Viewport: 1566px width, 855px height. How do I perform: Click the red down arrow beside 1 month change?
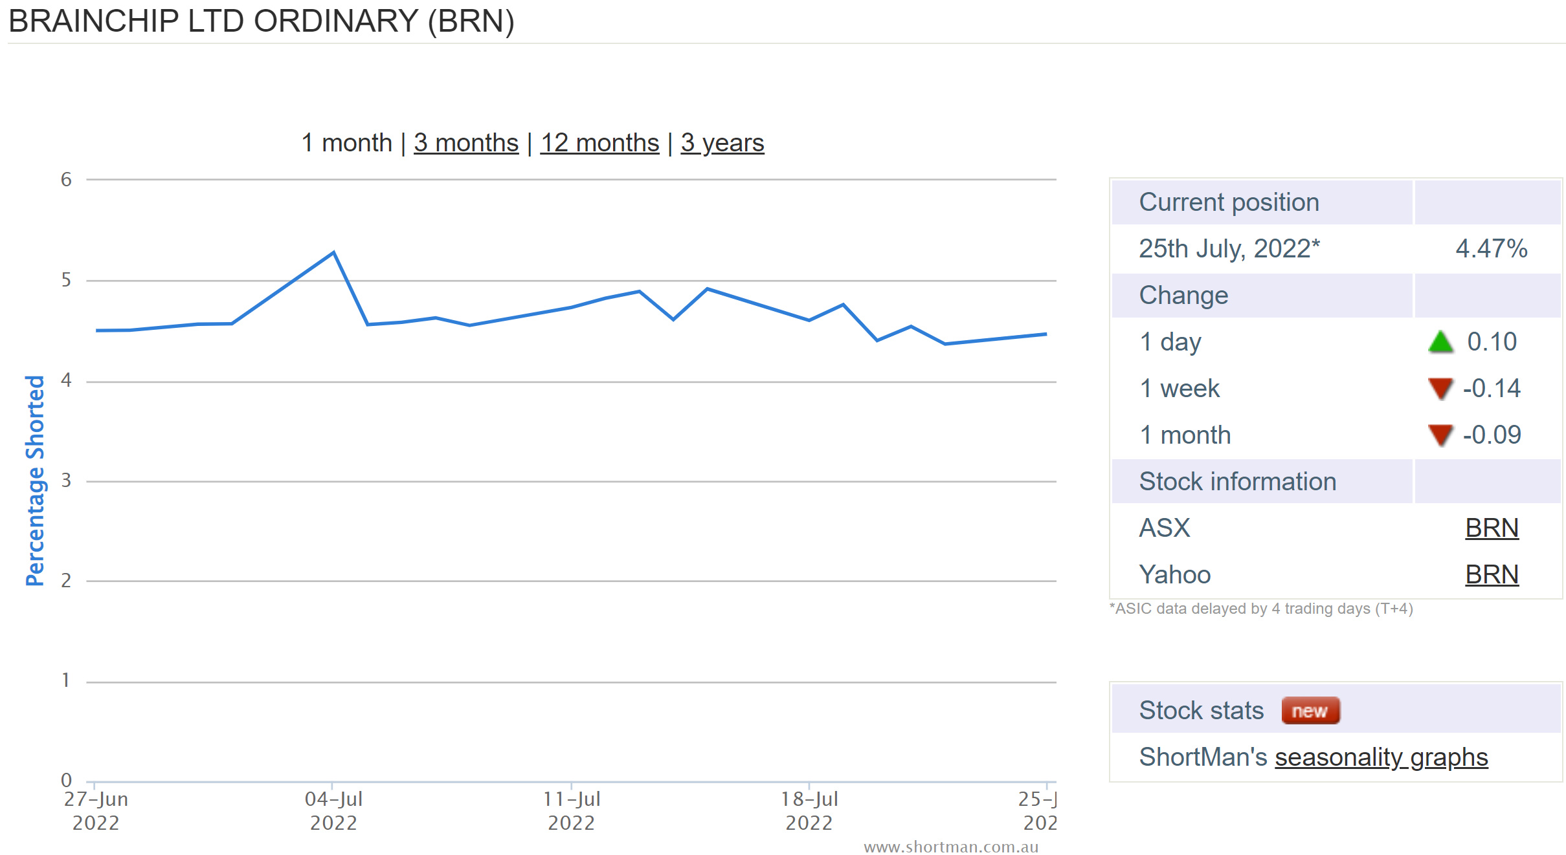pos(1440,435)
